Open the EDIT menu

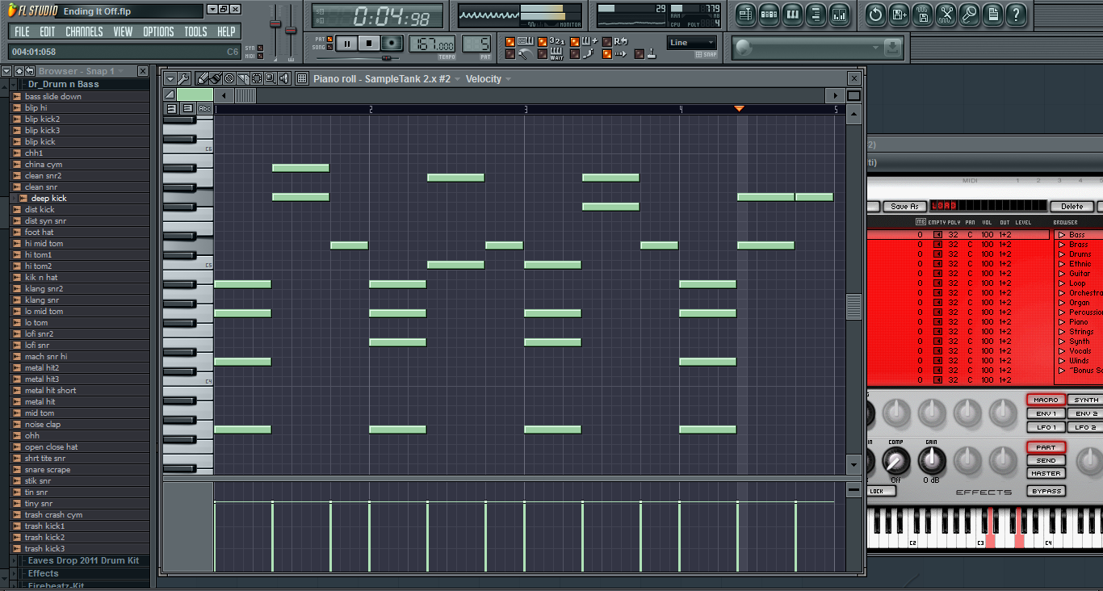(x=48, y=31)
